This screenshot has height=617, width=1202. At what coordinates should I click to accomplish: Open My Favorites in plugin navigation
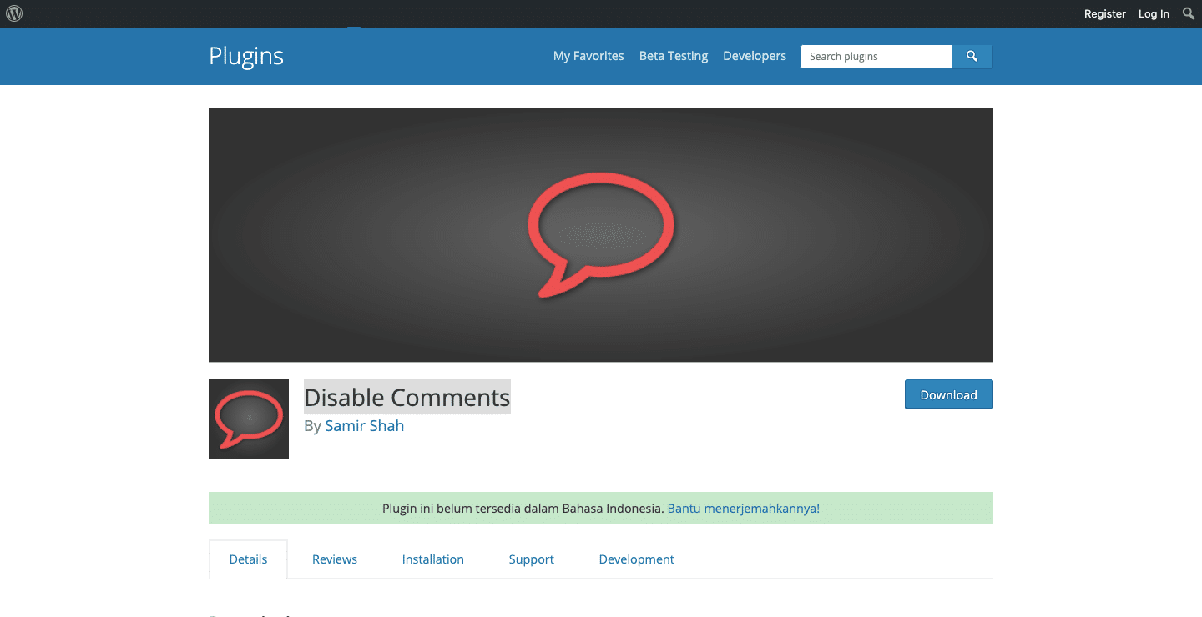tap(588, 56)
